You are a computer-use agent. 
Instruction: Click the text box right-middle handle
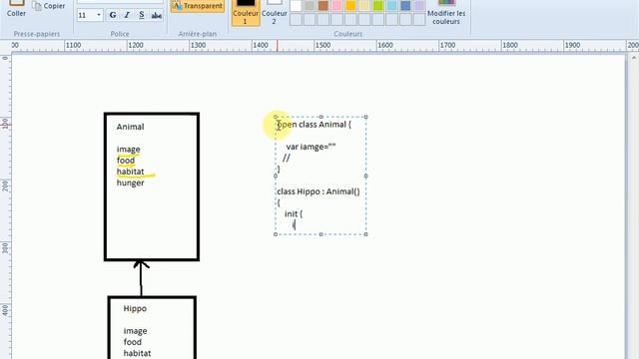tap(366, 176)
